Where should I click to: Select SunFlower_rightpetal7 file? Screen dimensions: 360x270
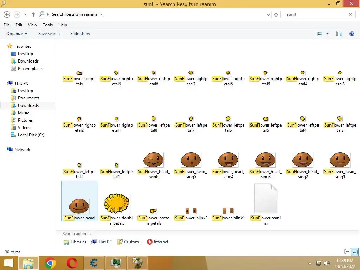pos(191,78)
